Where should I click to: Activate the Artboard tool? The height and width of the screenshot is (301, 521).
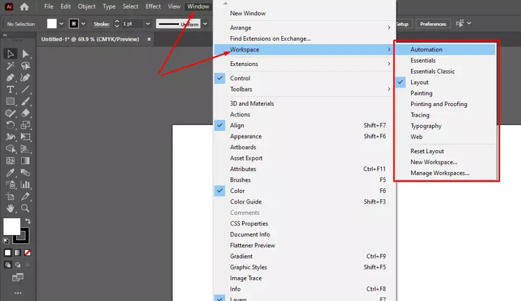pos(10,196)
